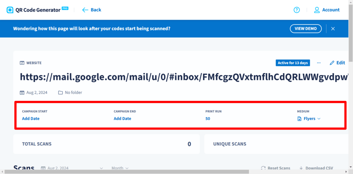353x174 pixels.
Task: Click the PRO badge beside the logo
Action: [65, 8]
